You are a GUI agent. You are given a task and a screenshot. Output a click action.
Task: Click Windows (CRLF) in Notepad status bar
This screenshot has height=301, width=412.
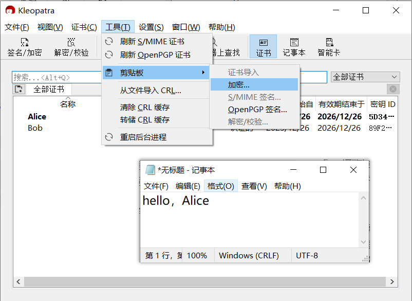tap(249, 256)
